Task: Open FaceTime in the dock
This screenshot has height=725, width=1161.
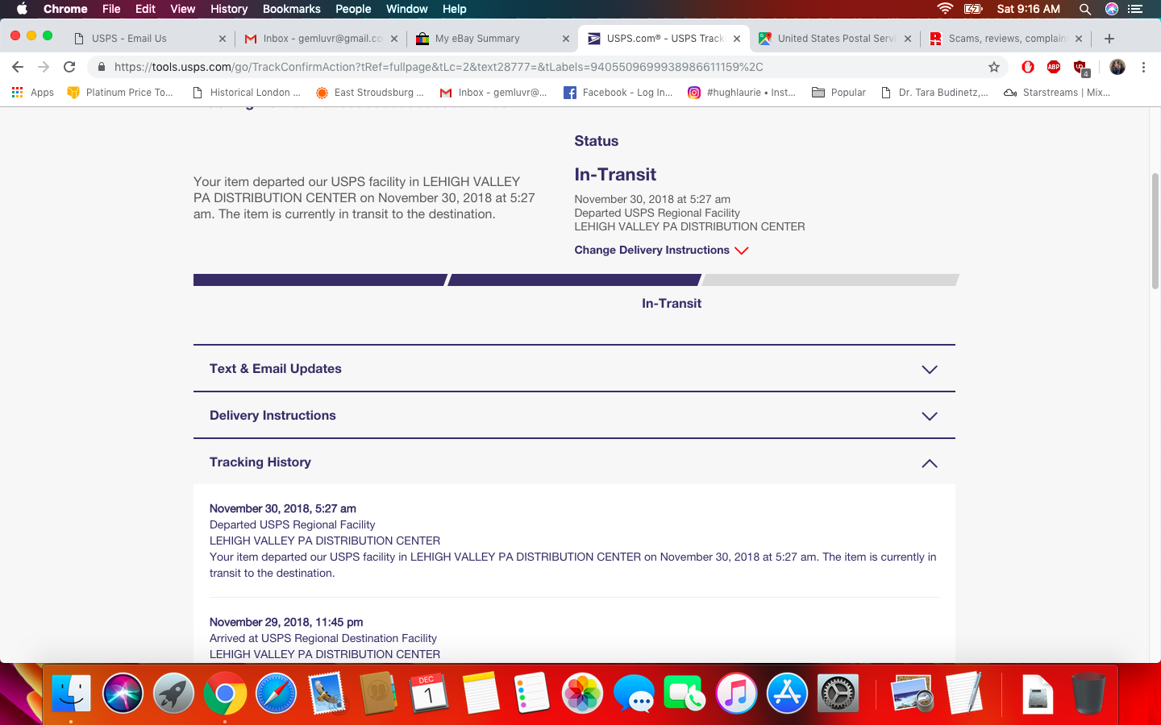Action: tap(685, 693)
